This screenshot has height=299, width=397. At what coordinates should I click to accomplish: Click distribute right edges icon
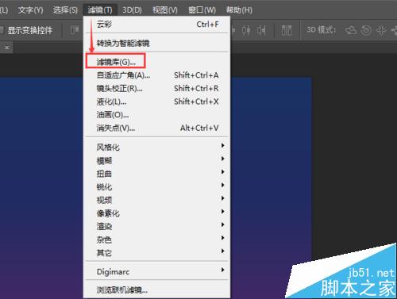261,30
